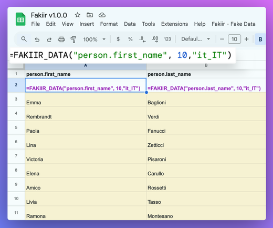Select the cell containing Emma

(x=86, y=100)
